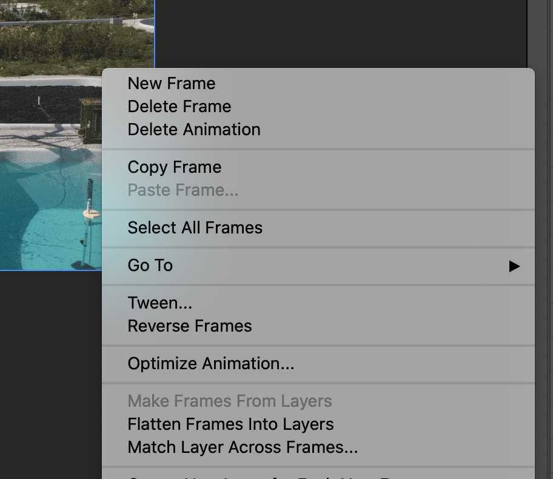The width and height of the screenshot is (553, 479).
Task: Open the Optimize Animation dialog
Action: click(x=210, y=363)
